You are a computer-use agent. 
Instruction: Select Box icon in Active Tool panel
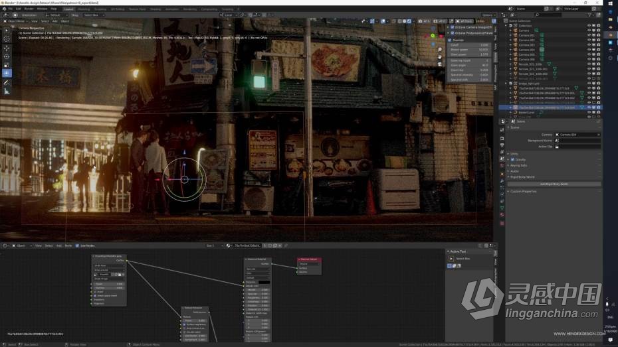coord(451,259)
